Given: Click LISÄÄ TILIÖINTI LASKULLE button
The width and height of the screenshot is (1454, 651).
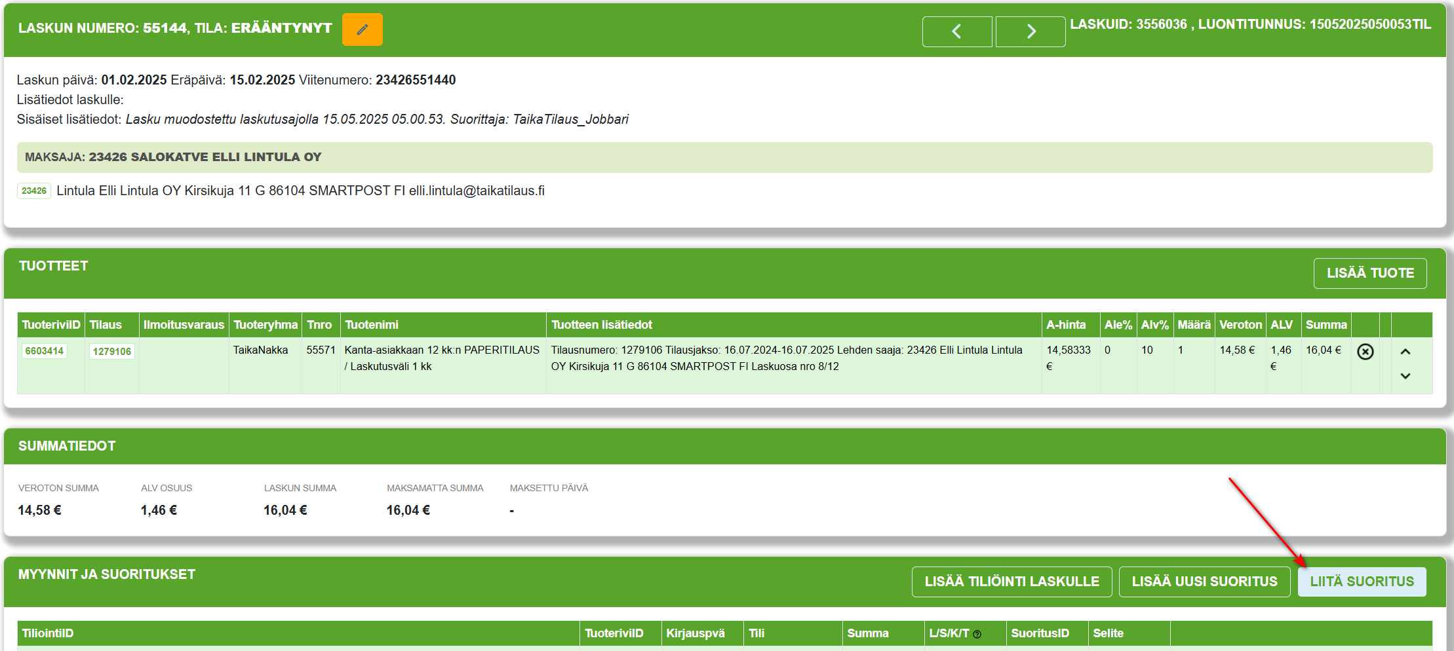Looking at the screenshot, I should 1012,582.
